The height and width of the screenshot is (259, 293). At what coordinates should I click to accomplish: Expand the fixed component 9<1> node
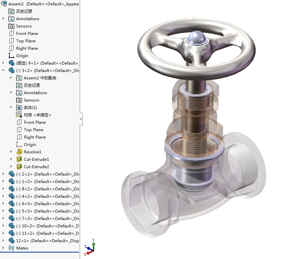click(x=3, y=63)
